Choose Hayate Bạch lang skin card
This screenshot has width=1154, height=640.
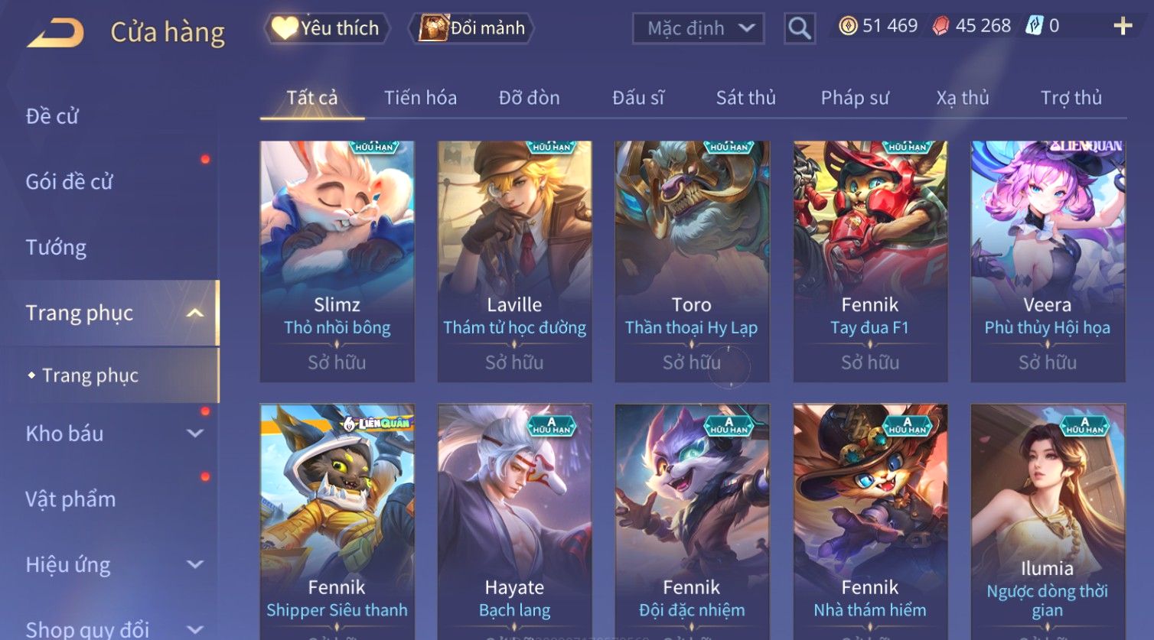[514, 521]
